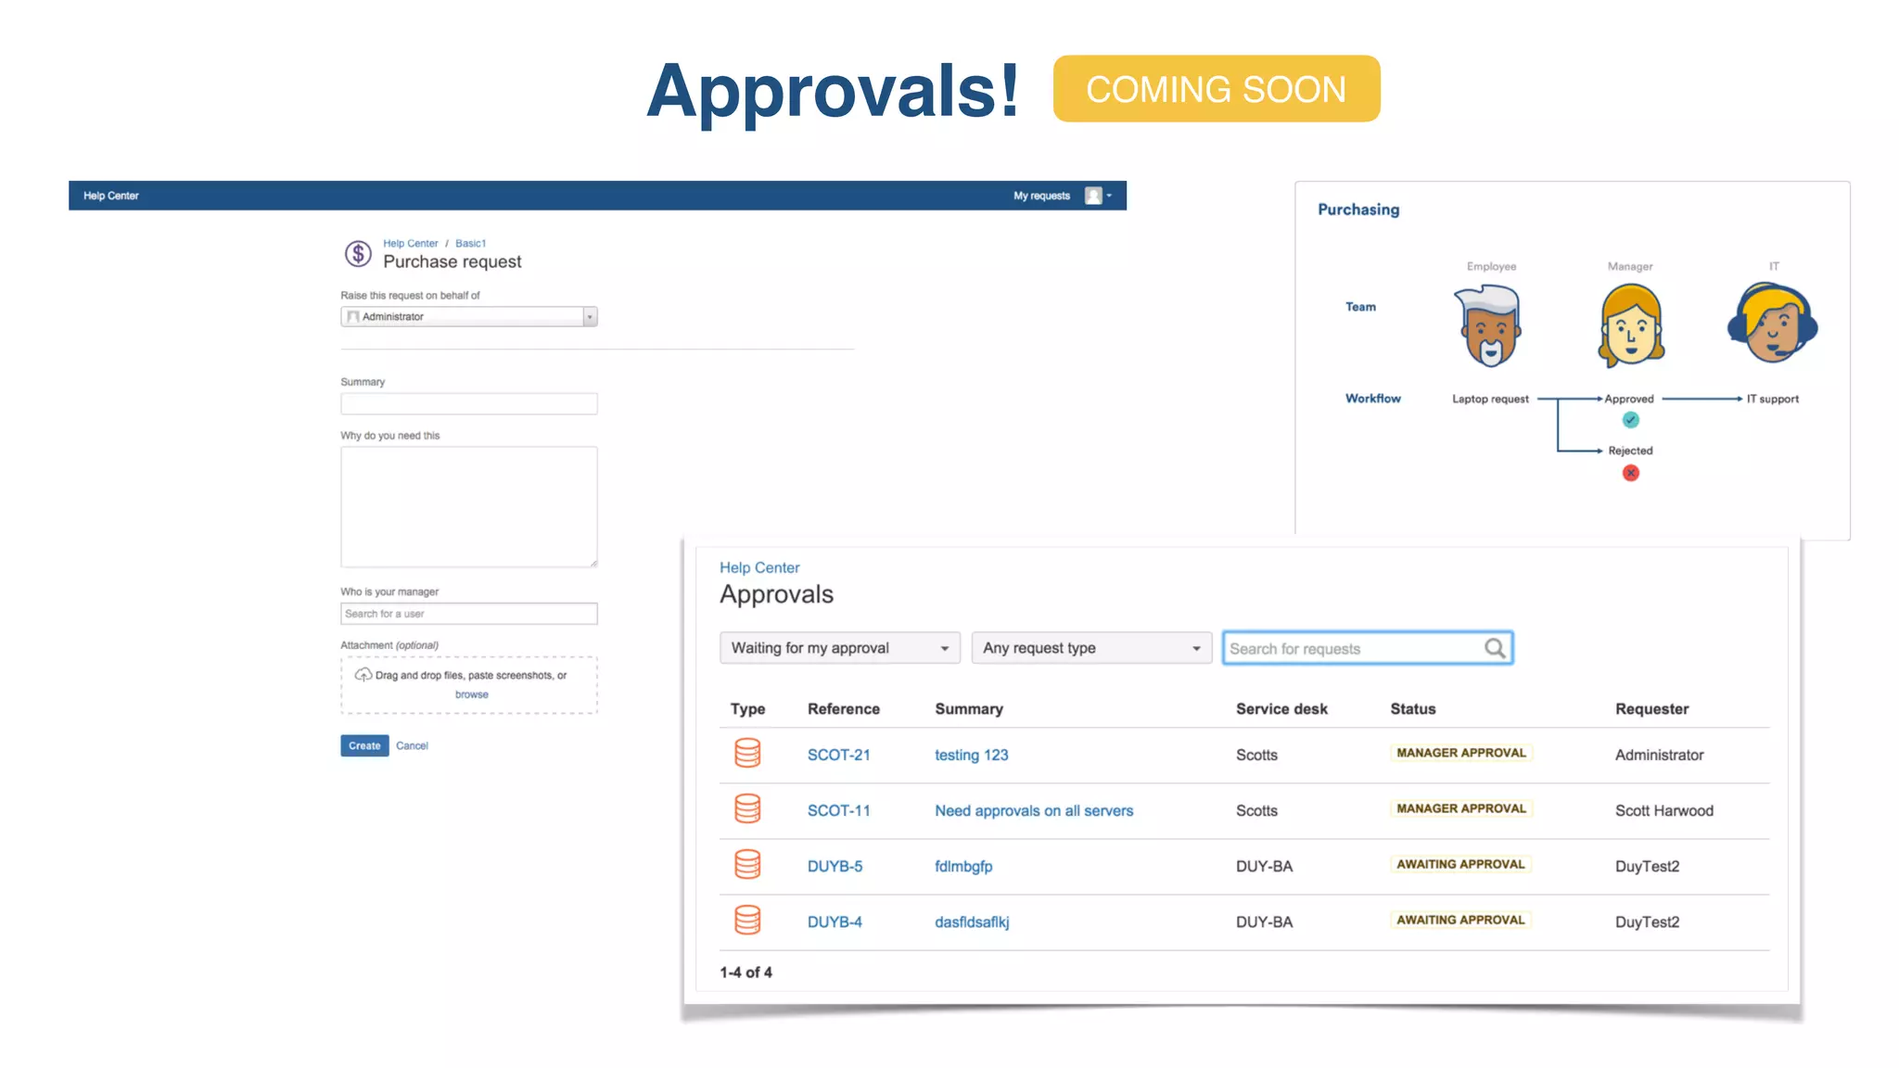Click the Purchasing panel heading
1899x1068 pixels.
tap(1358, 210)
